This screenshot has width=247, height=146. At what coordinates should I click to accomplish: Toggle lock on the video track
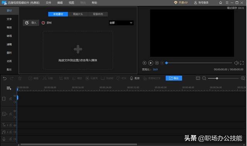click(10, 99)
